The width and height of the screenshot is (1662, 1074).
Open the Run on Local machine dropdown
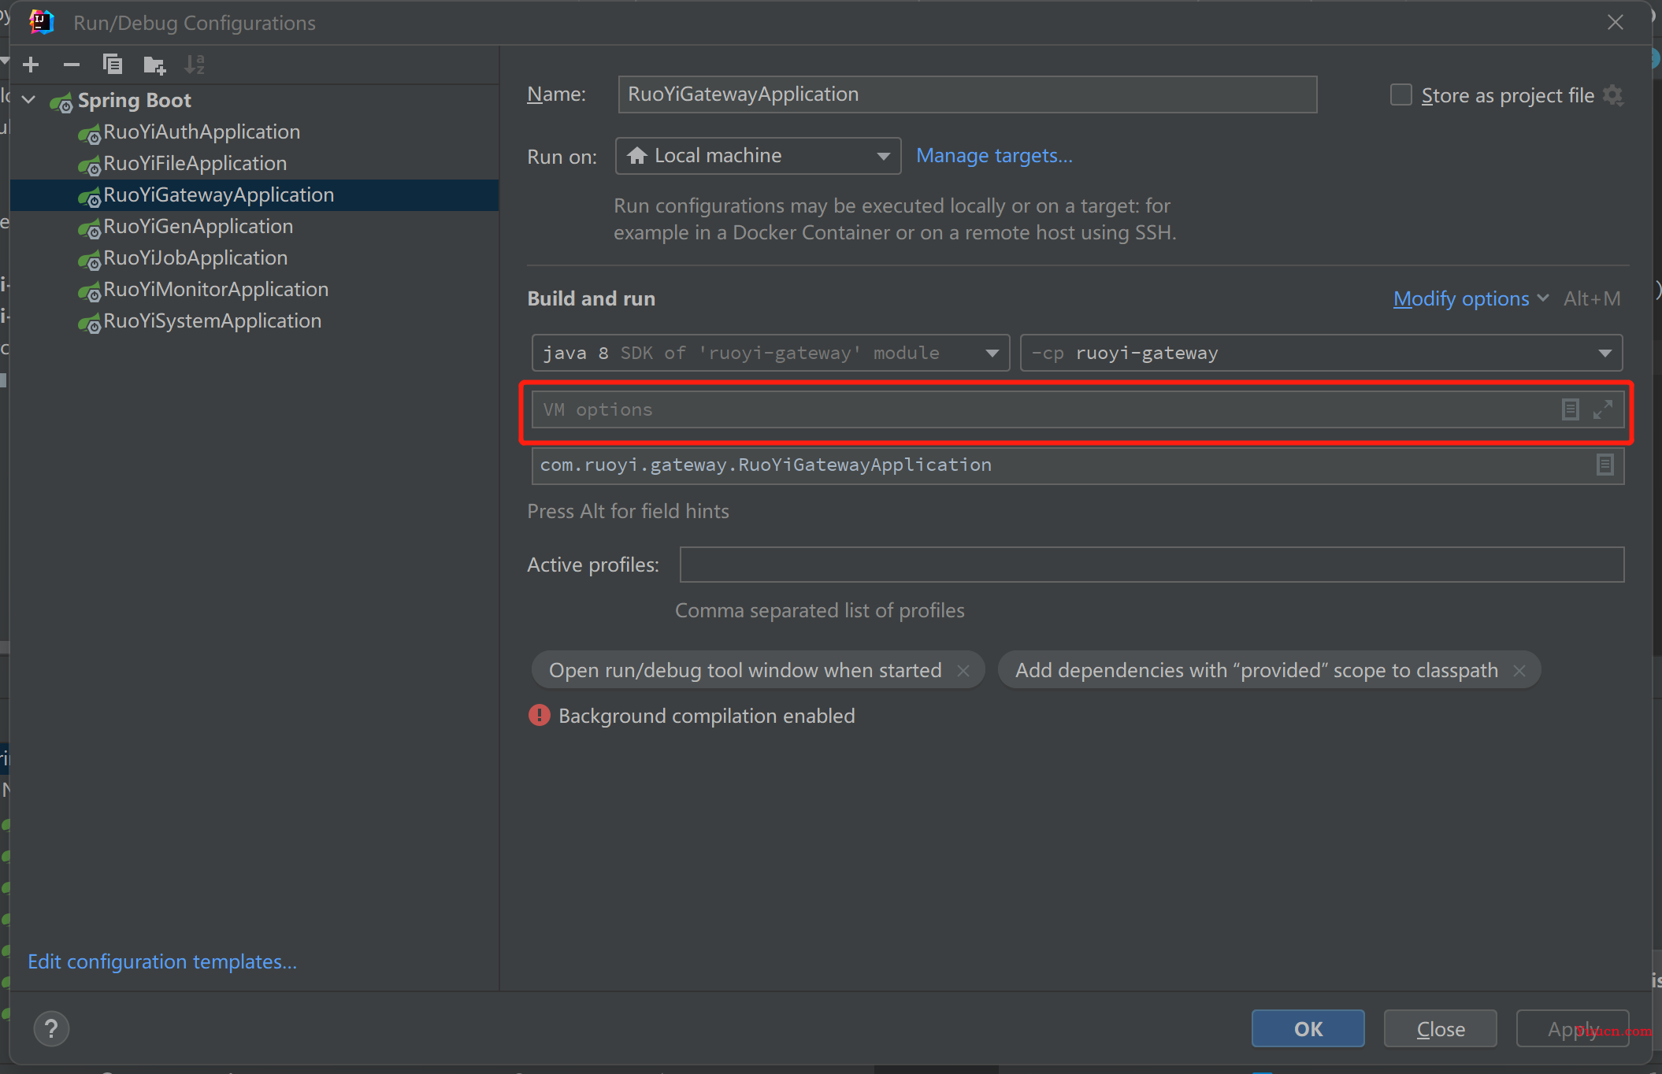(758, 156)
